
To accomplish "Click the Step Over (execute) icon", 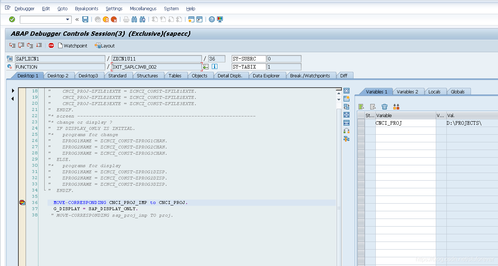I will 21,46.
